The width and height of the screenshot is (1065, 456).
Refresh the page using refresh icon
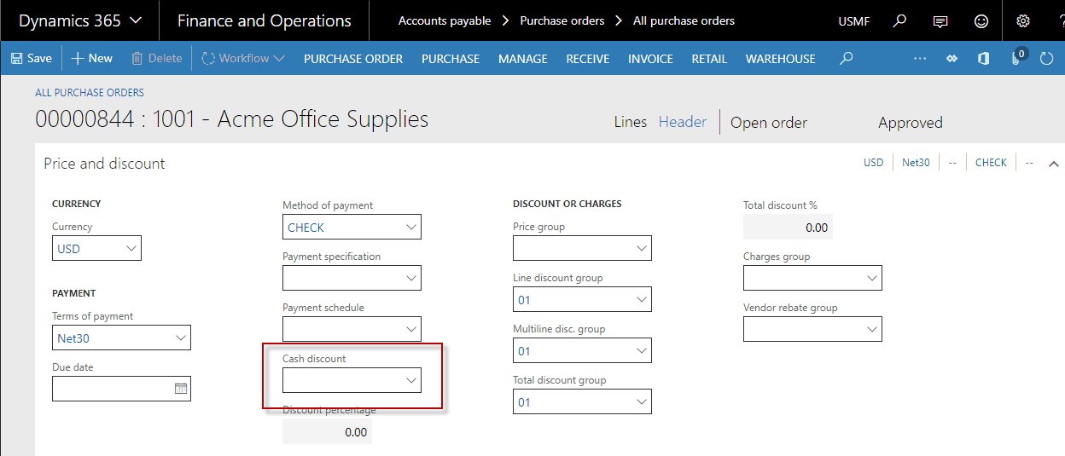point(1047,59)
